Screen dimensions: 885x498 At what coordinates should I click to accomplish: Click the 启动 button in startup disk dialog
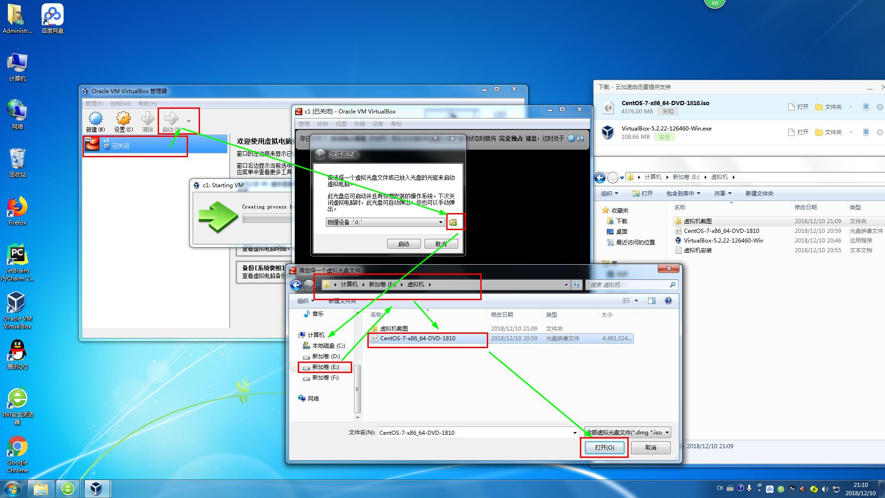point(403,244)
